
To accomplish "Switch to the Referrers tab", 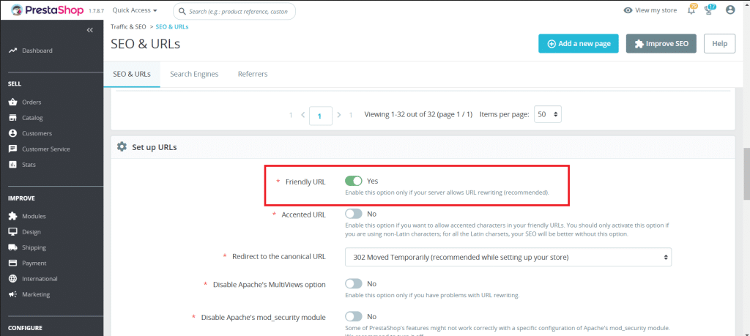I will pyautogui.click(x=253, y=74).
